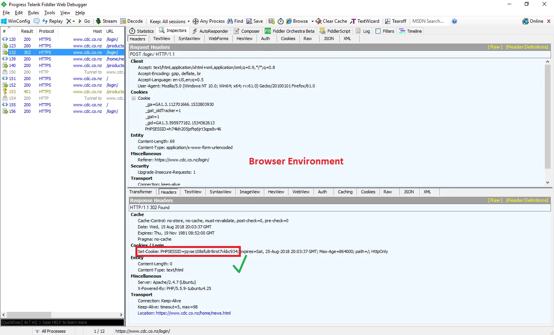This screenshot has height=335, width=554.
Task: Select tunnel session 150 in list
Action: pyautogui.click(x=63, y=72)
